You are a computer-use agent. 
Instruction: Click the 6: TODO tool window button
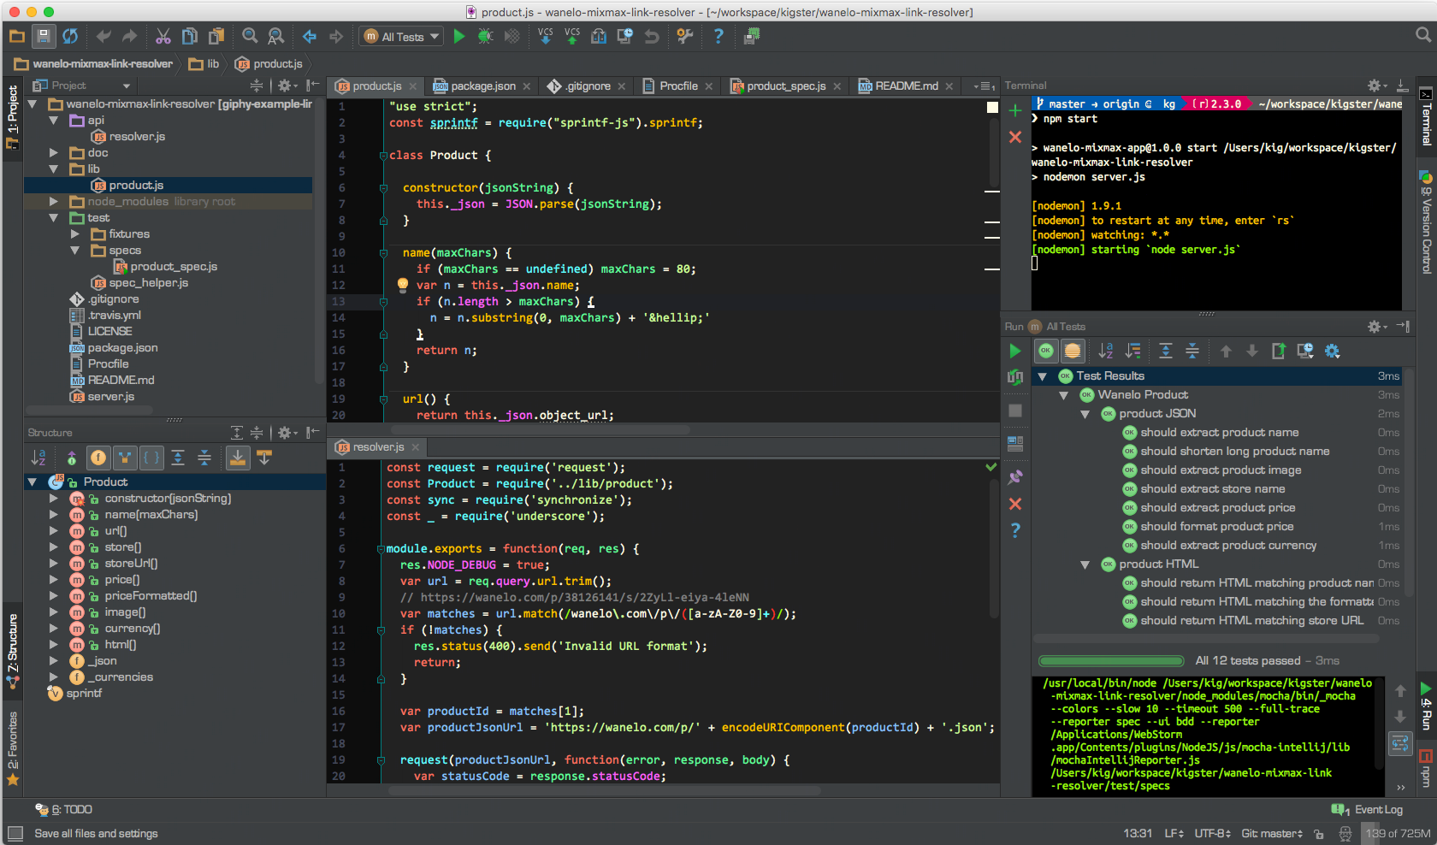64,810
